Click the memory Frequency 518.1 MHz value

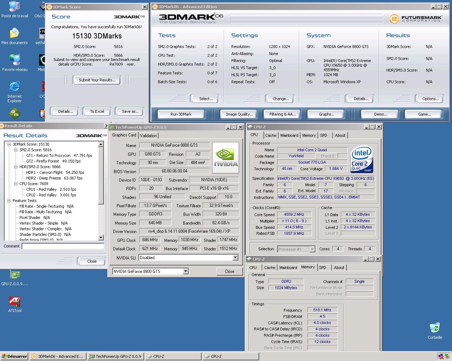tap(322, 310)
